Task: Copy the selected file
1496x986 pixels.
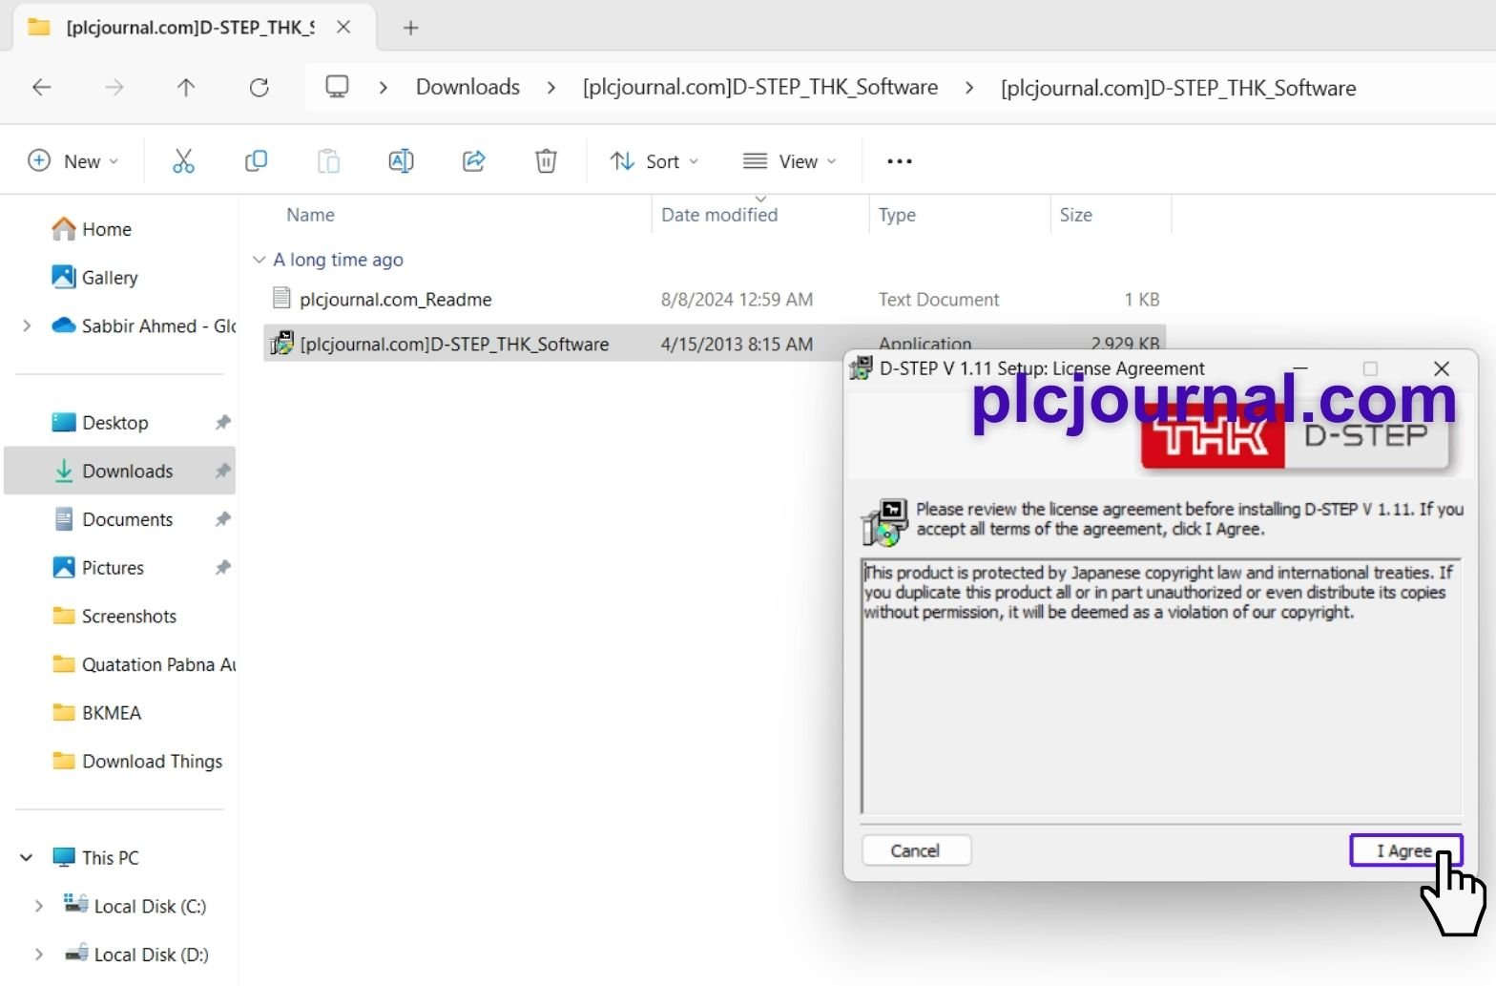Action: click(x=256, y=161)
